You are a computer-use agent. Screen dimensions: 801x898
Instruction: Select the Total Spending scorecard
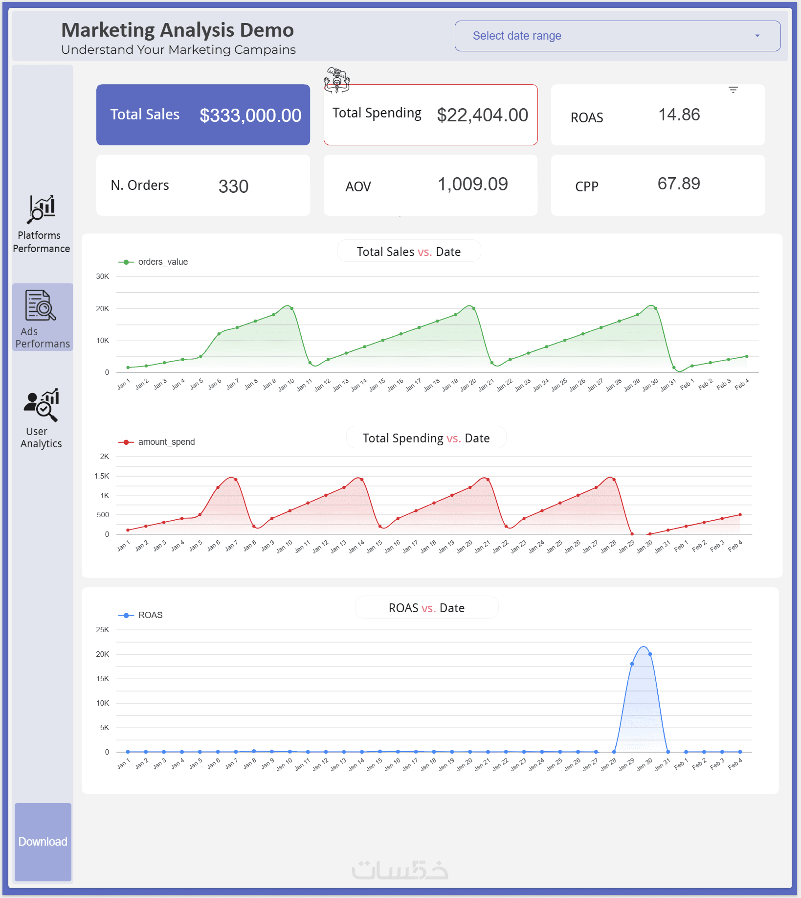(x=430, y=115)
